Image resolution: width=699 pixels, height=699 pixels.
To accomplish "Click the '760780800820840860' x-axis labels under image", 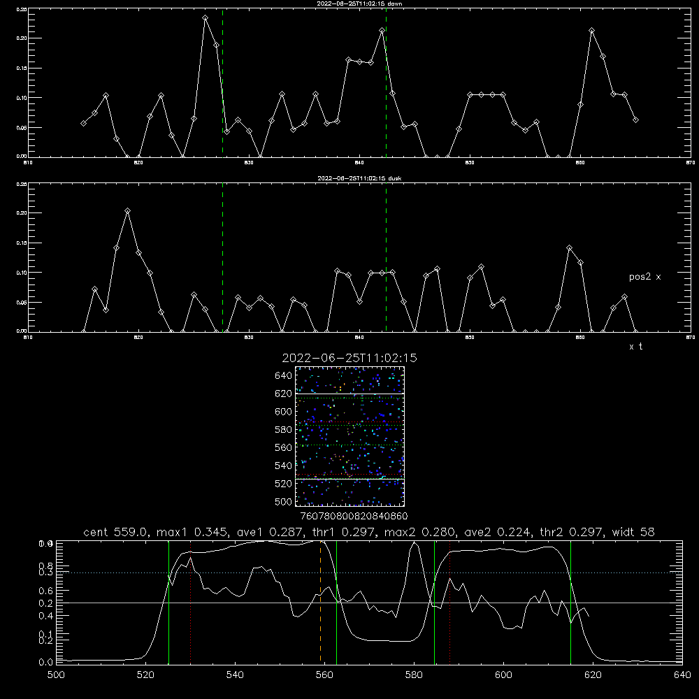I will (x=354, y=517).
